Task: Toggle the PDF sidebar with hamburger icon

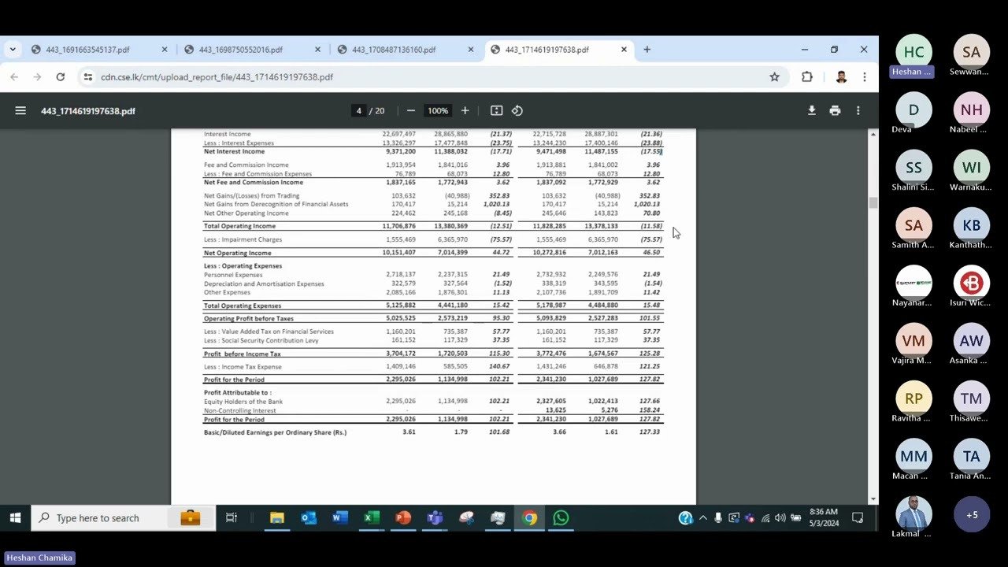Action: [x=20, y=110]
